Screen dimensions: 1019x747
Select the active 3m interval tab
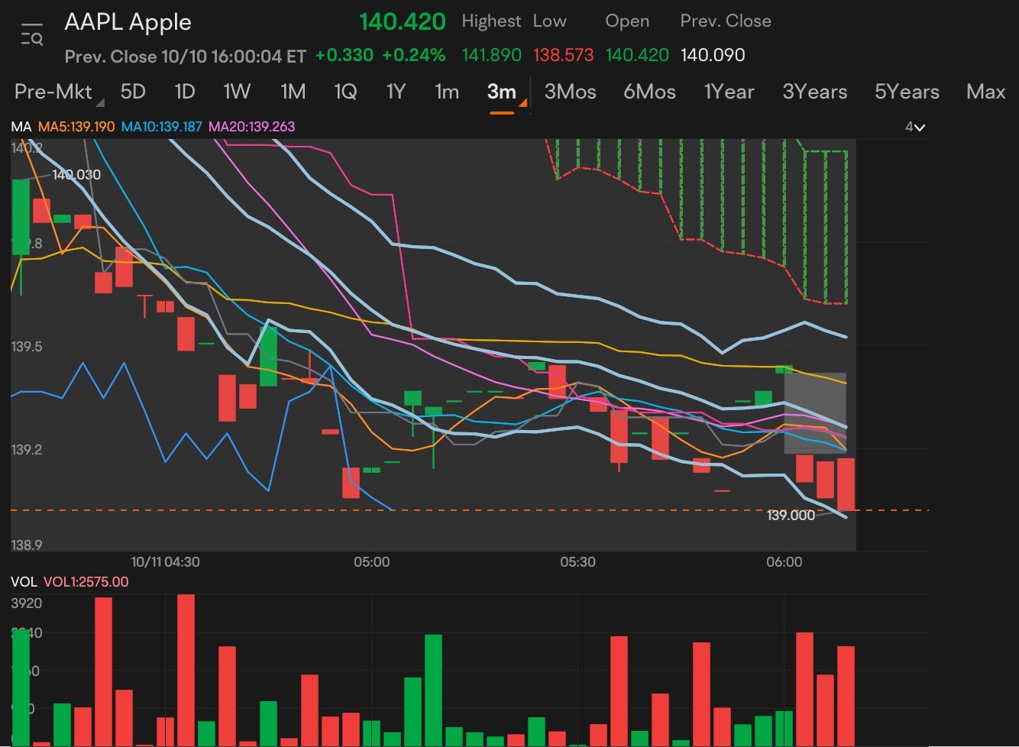pyautogui.click(x=502, y=92)
